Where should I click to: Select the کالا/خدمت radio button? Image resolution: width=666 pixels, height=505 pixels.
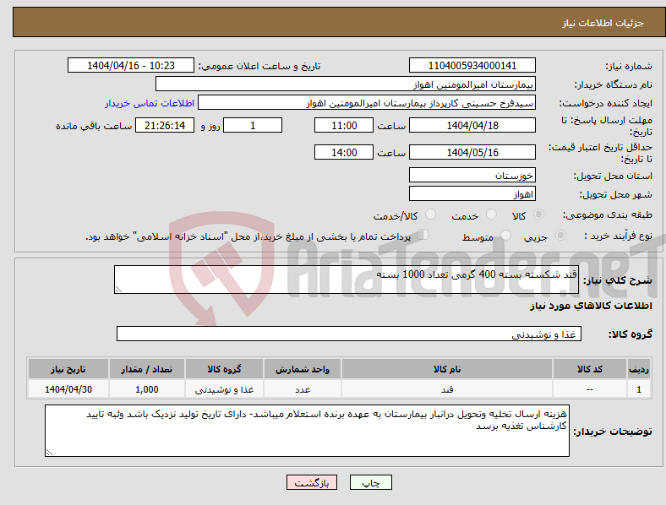pos(431,214)
